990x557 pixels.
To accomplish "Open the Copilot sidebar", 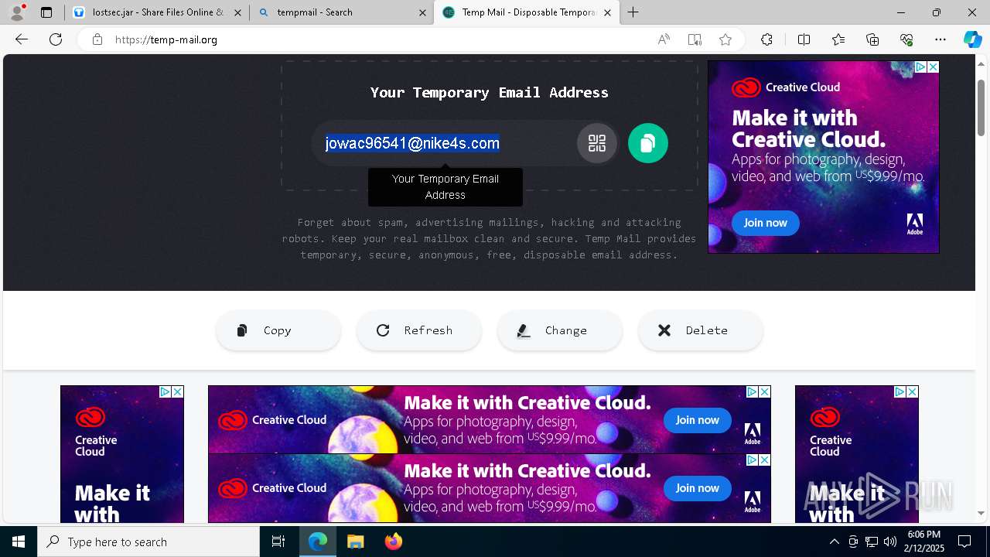I will (972, 39).
